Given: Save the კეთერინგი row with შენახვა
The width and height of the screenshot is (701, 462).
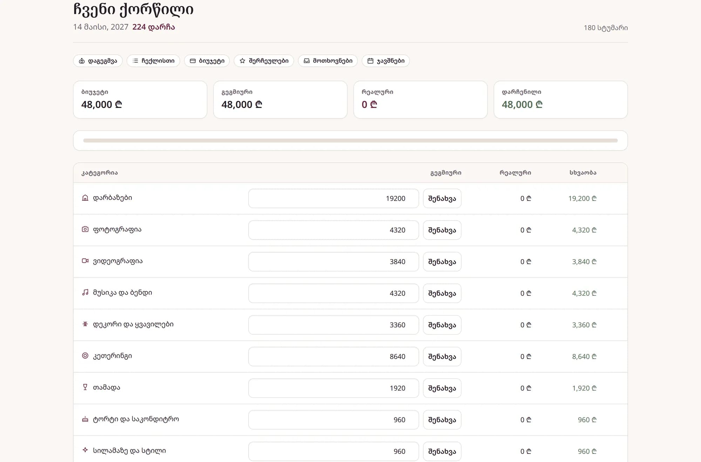Looking at the screenshot, I should (x=442, y=357).
